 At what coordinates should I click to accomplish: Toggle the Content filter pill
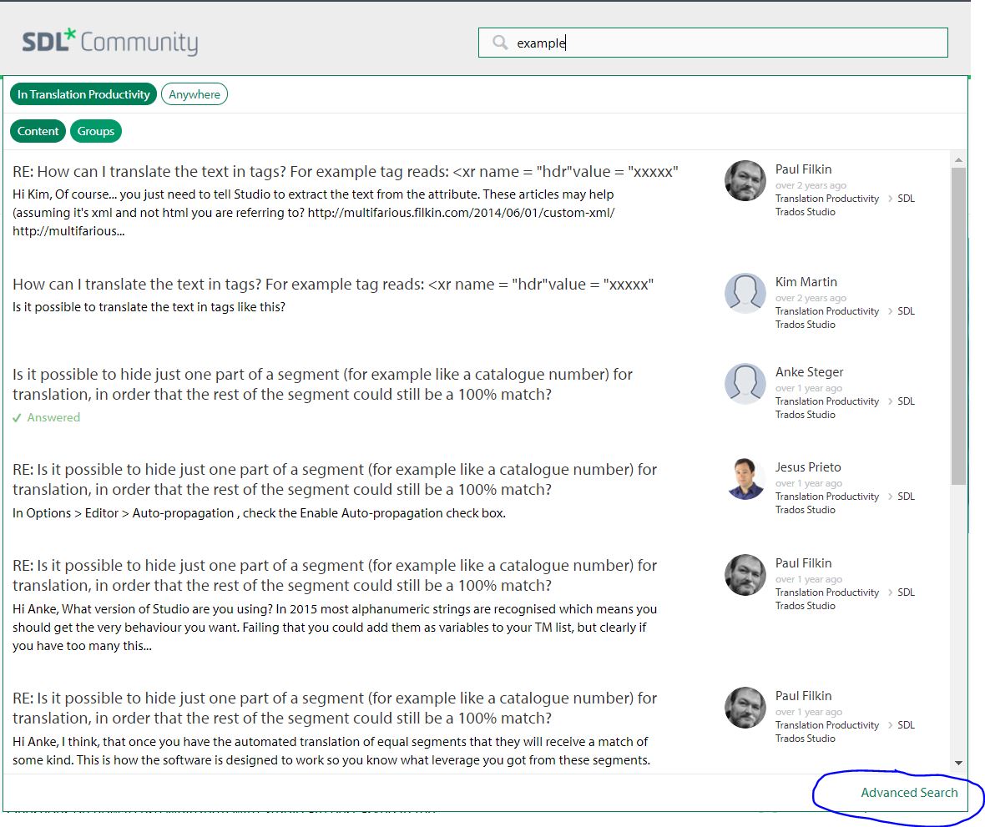tap(38, 131)
